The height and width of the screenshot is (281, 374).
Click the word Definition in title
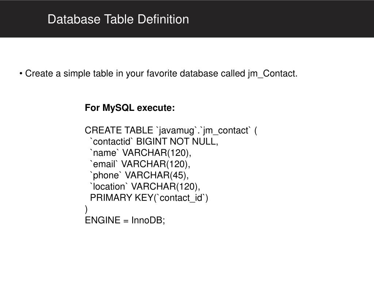pos(163,19)
